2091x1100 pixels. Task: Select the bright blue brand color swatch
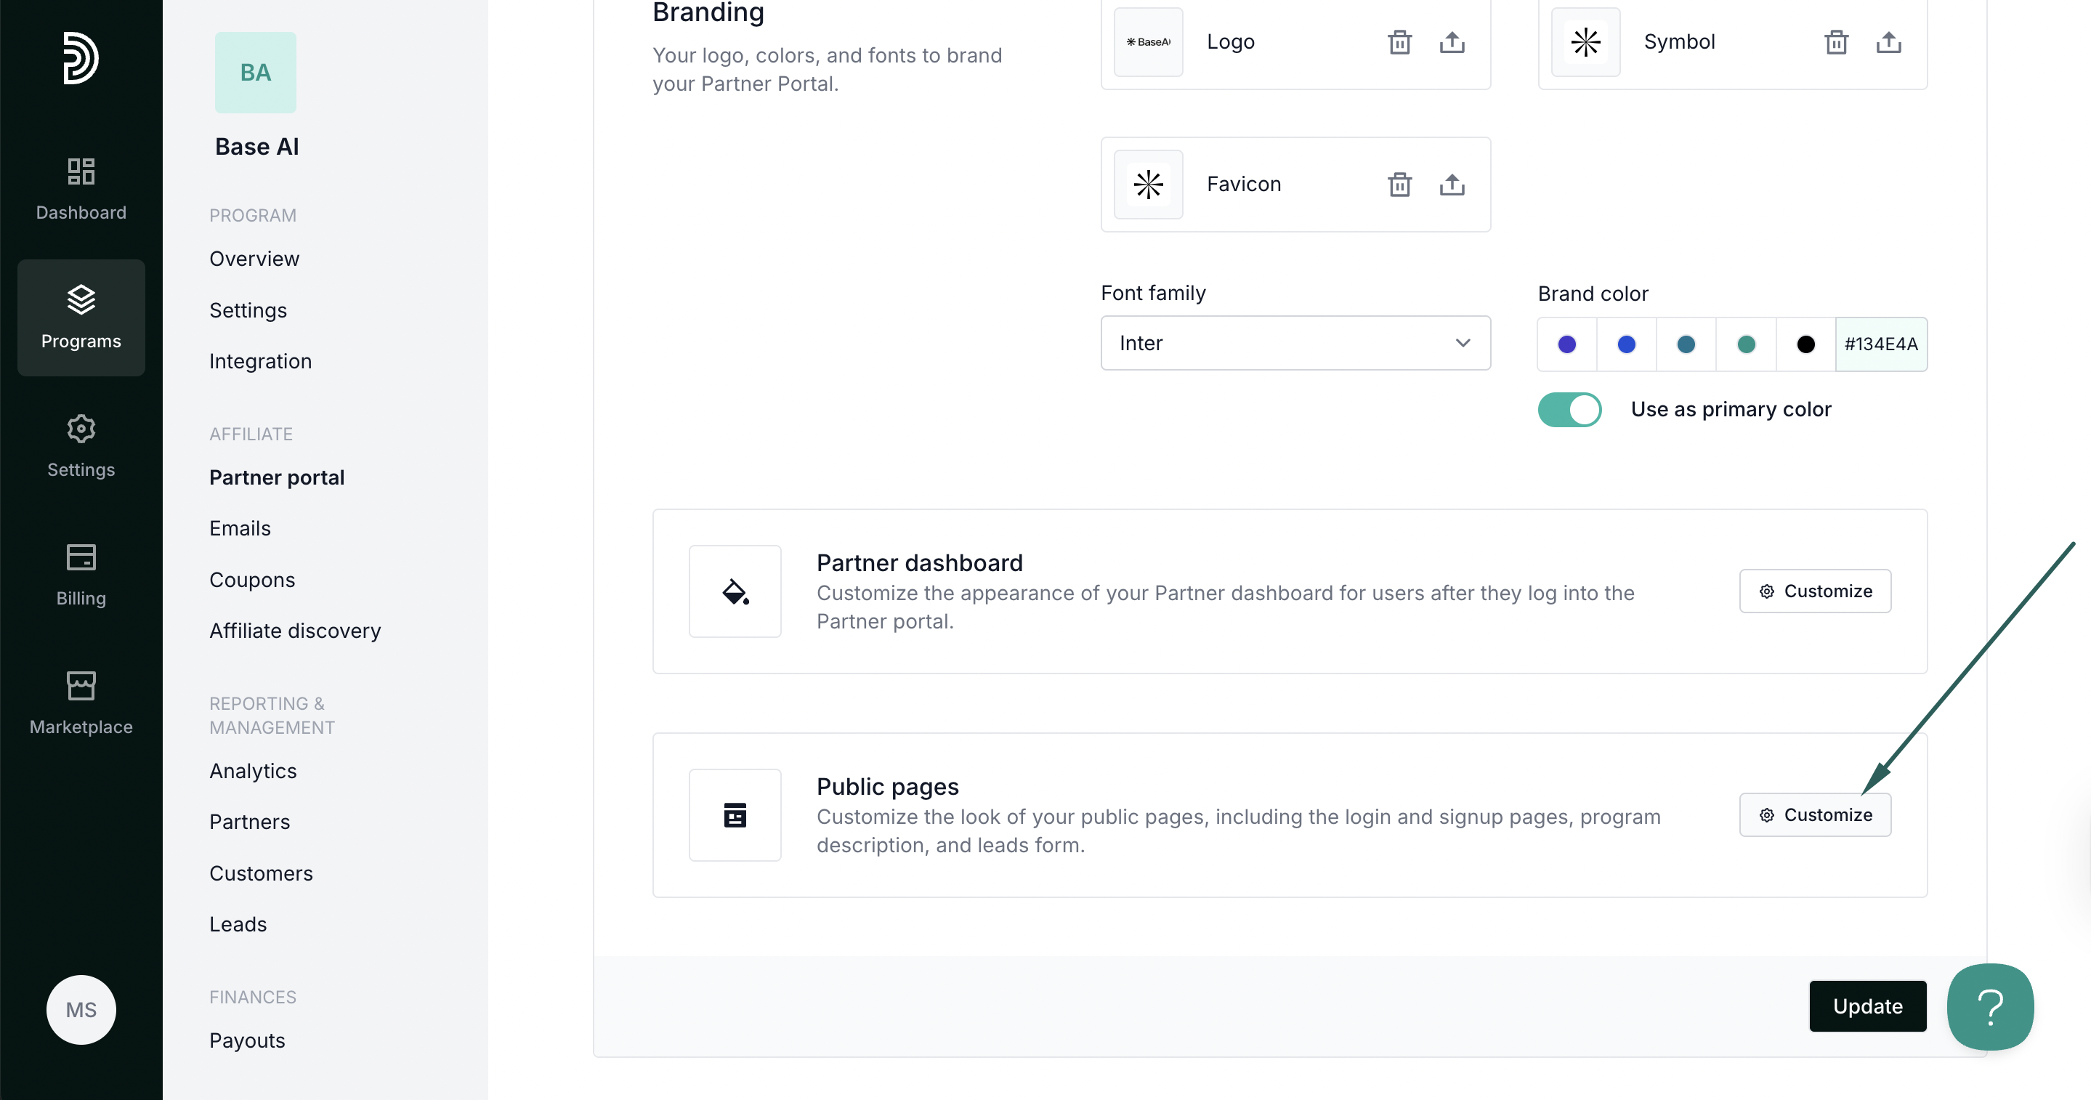(1626, 344)
